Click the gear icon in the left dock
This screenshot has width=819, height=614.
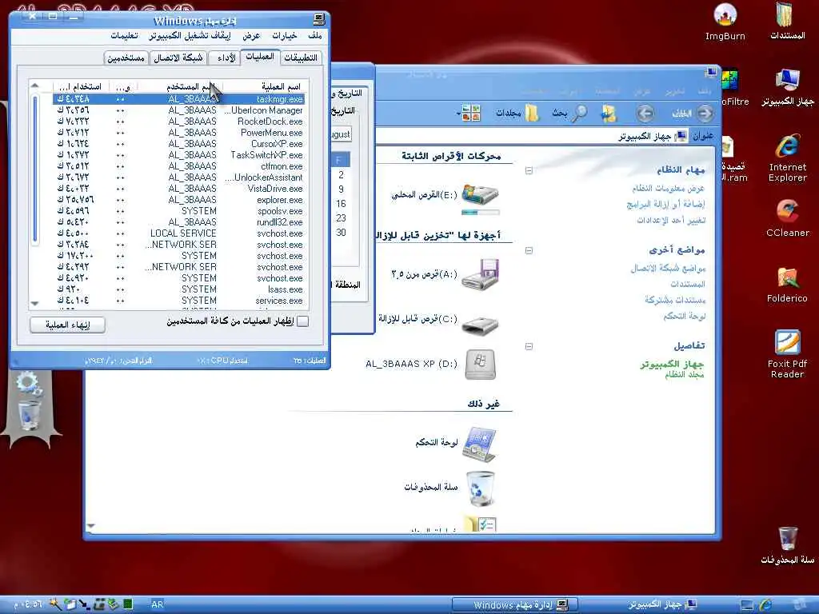pos(28,383)
